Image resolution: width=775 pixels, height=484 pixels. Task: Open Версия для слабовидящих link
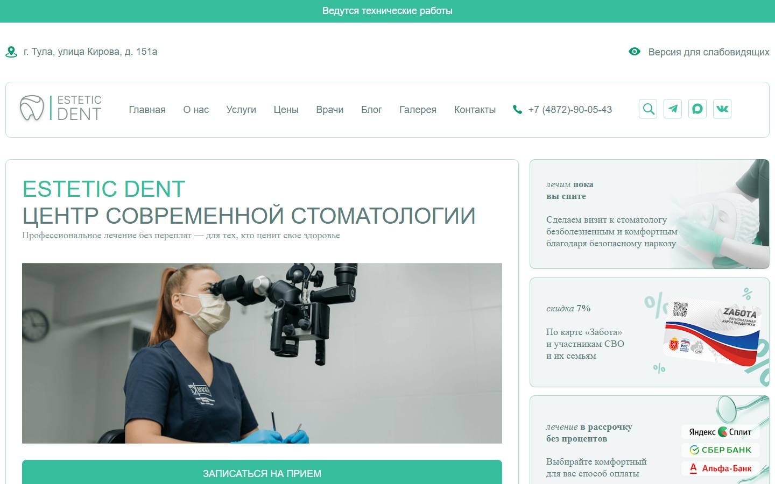click(709, 52)
